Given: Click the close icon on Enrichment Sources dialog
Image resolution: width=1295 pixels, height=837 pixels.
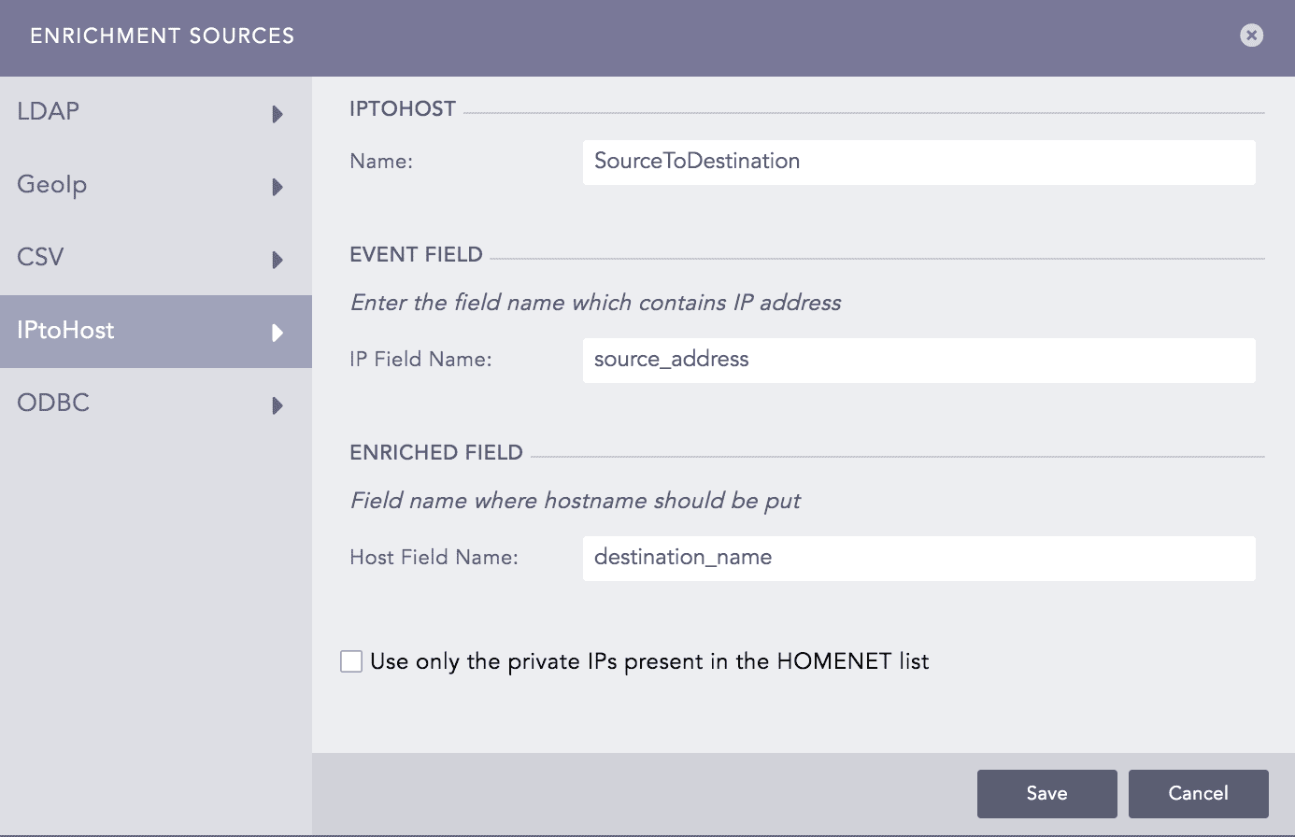Looking at the screenshot, I should click(x=1251, y=35).
